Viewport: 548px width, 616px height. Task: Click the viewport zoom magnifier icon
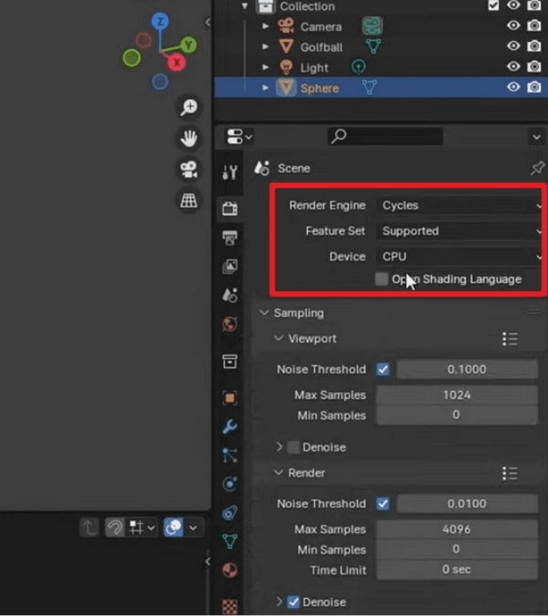(x=189, y=107)
